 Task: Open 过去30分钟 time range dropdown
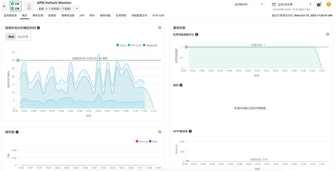[291, 5]
